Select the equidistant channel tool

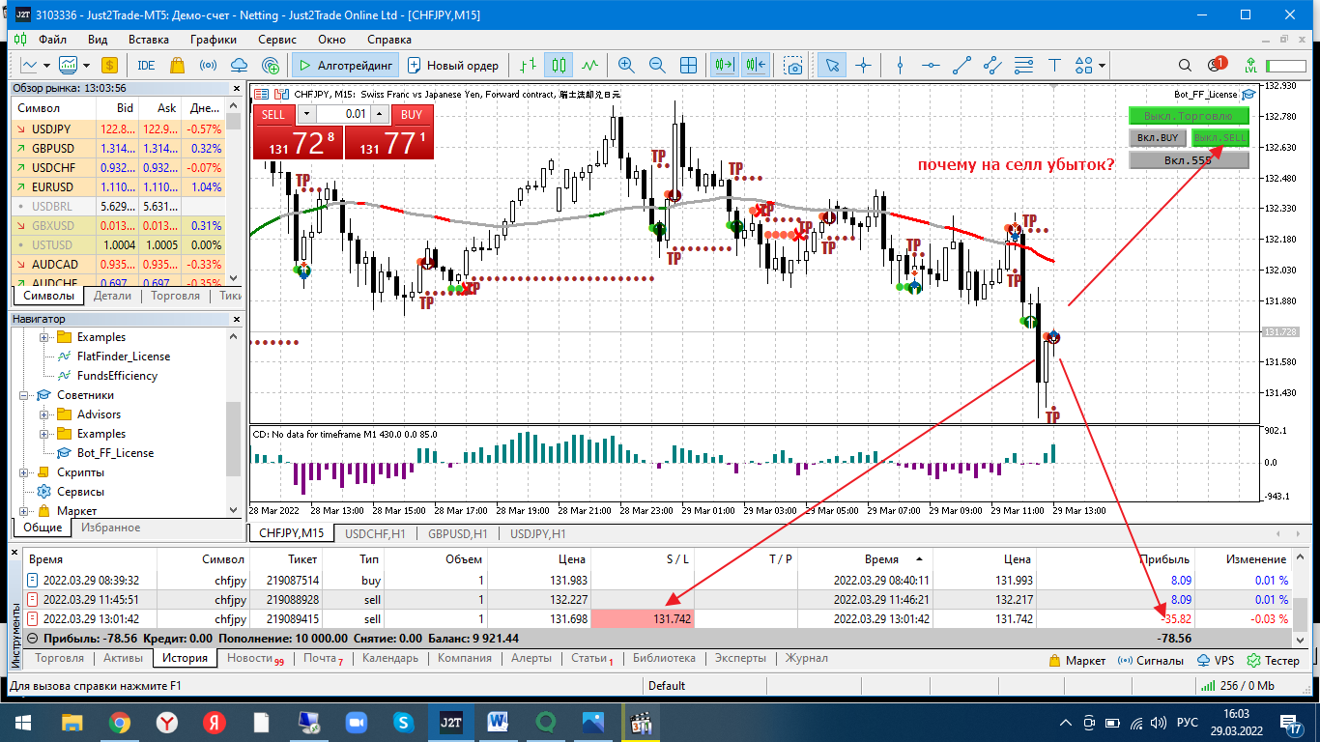[992, 66]
